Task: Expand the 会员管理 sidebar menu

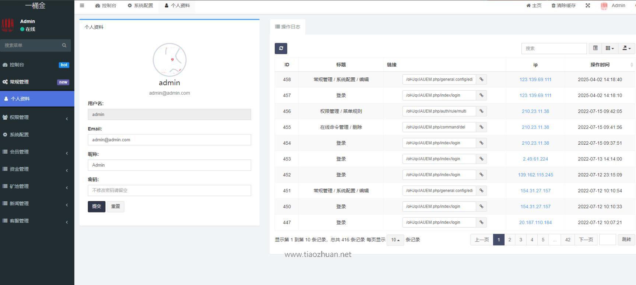Action: [x=37, y=152]
